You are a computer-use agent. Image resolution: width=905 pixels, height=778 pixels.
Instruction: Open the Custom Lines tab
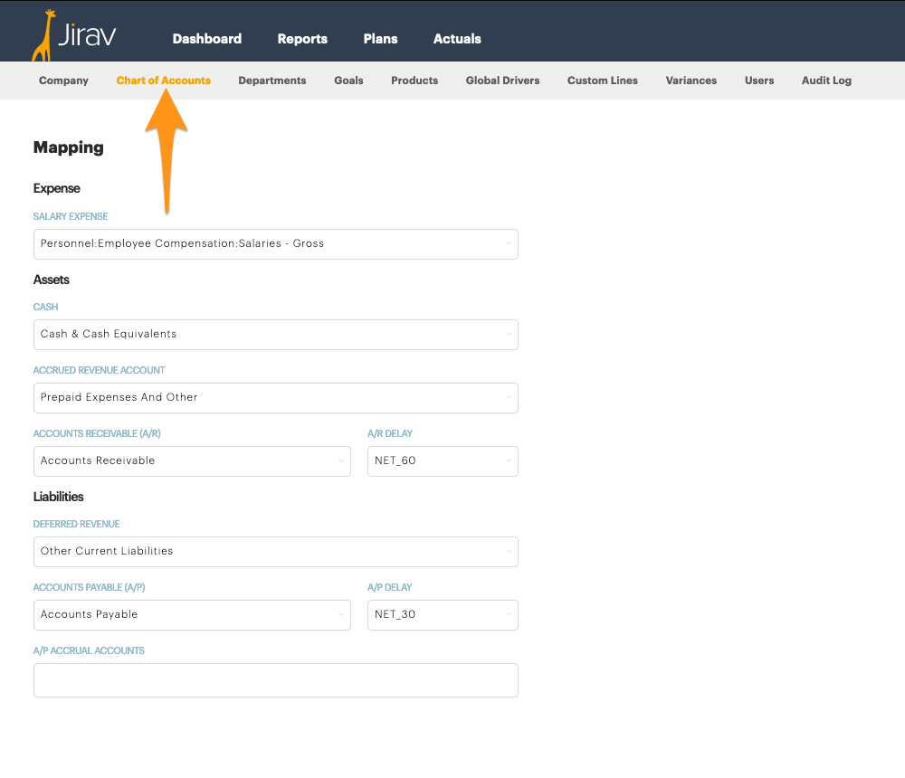[x=602, y=81]
